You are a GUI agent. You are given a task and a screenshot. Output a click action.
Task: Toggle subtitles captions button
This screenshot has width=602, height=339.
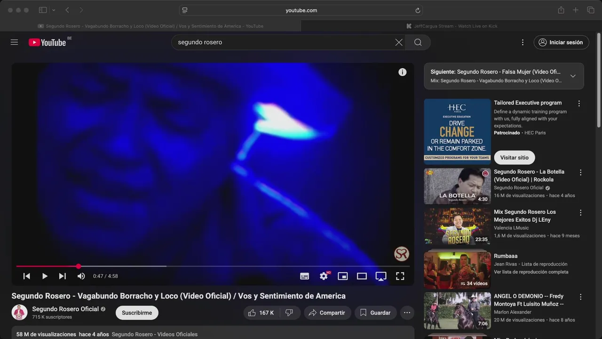(x=305, y=276)
